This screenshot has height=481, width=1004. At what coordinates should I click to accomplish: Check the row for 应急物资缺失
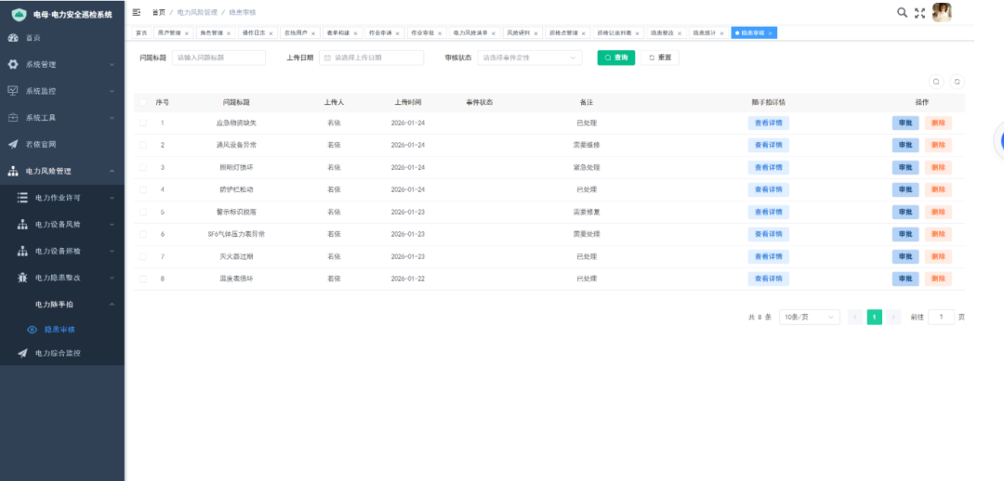[x=143, y=123]
